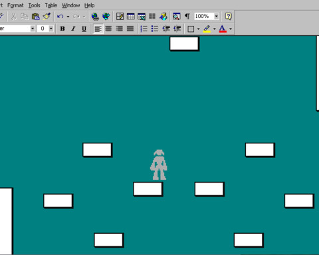The width and height of the screenshot is (319, 255).
Task: Toggle the Web Toolbar globe icon
Action: coord(106,17)
